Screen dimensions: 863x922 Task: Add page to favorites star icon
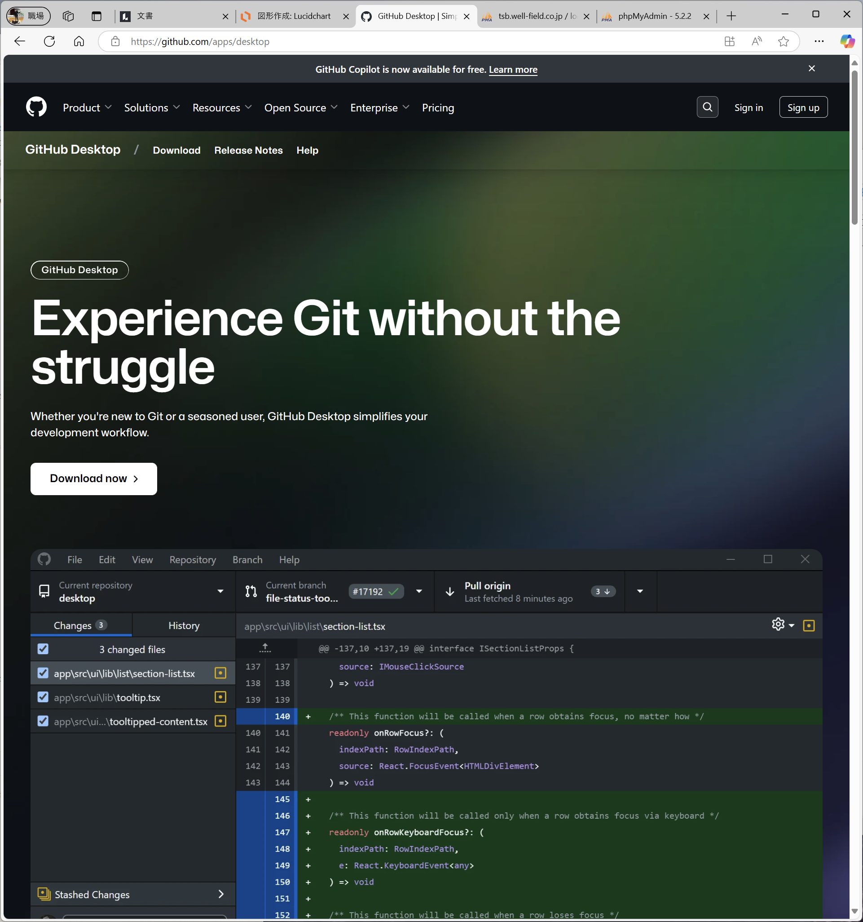[783, 41]
